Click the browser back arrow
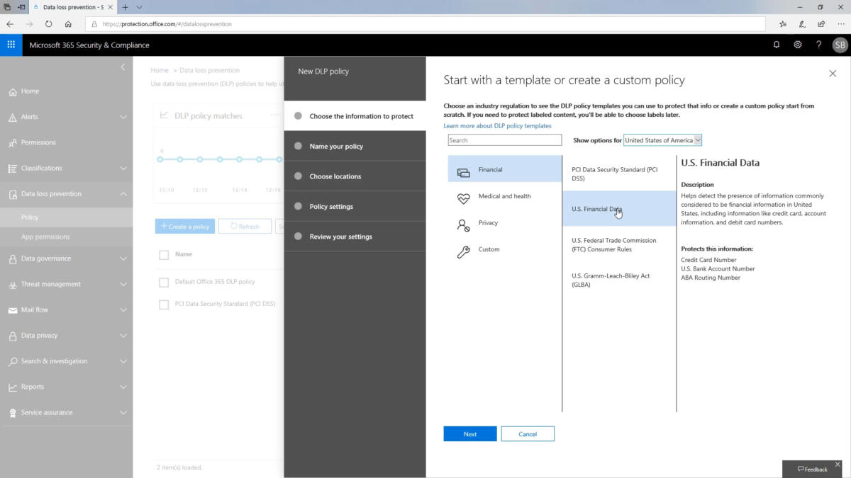This screenshot has height=478, width=851. pos(10,23)
